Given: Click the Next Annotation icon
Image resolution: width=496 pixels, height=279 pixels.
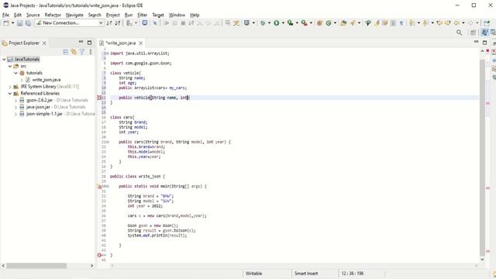Looking at the screenshot, I should 412,23.
